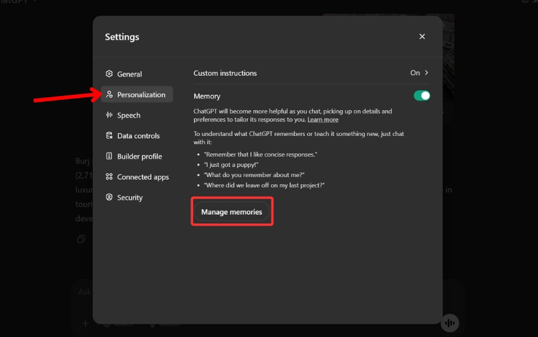The image size is (538, 337).
Task: Click the "I just got a puppy!" example
Action: click(231, 165)
